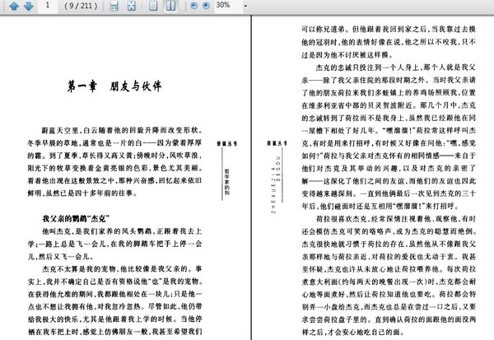Click the fit width icon
The height and width of the screenshot is (340, 494).
[114, 6]
